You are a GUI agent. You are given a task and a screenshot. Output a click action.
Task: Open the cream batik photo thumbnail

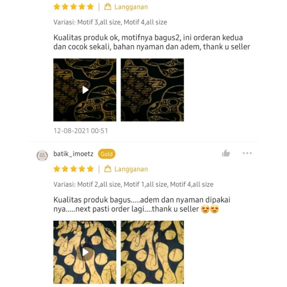tap(152, 252)
